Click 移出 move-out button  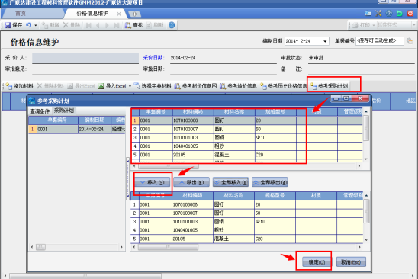(191, 182)
